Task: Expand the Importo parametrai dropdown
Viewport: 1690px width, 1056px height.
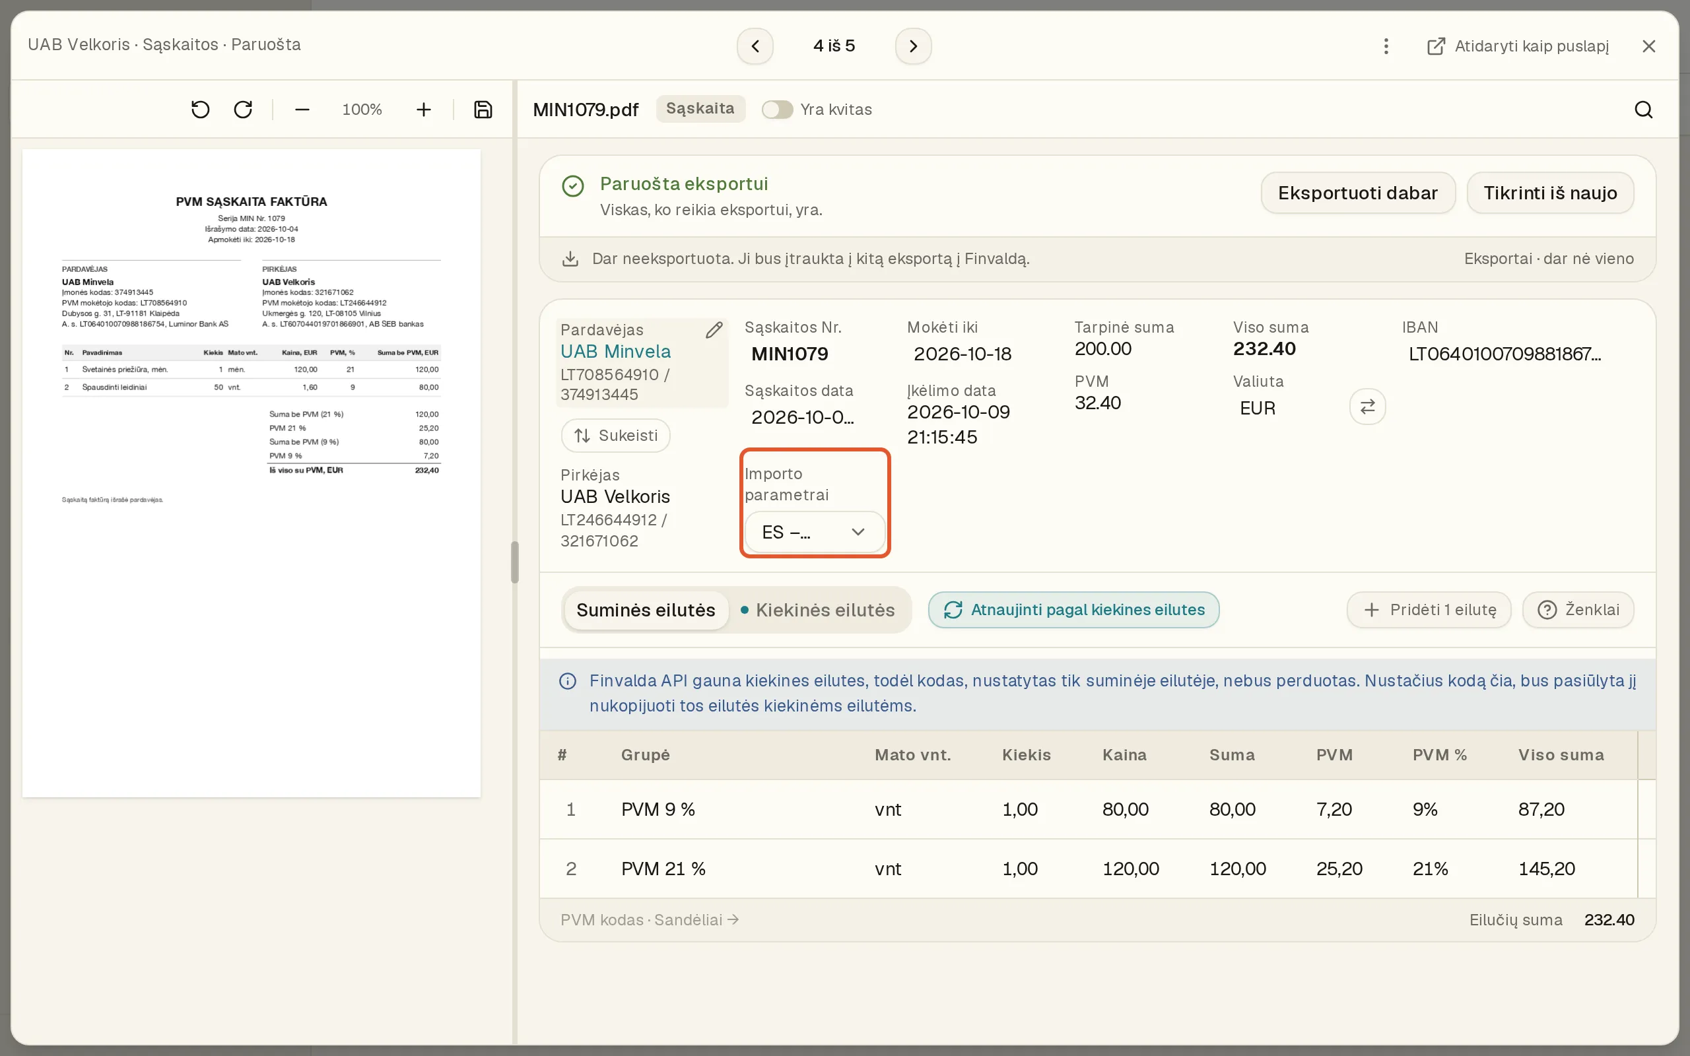Action: click(814, 532)
